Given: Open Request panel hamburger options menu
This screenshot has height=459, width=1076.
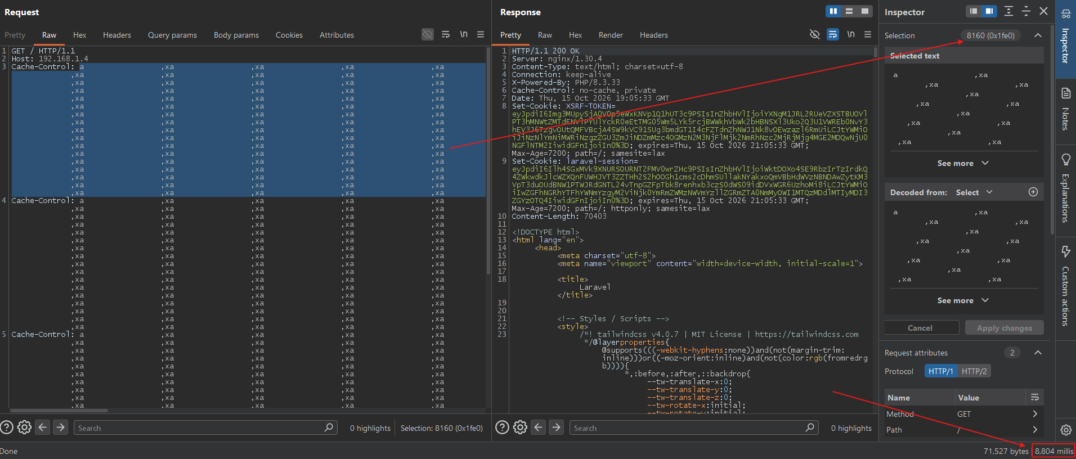Looking at the screenshot, I should tap(481, 34).
